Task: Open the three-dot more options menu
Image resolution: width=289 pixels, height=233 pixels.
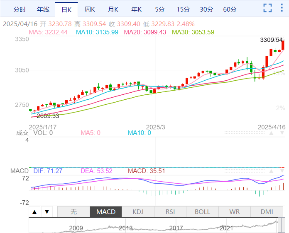Action: pyautogui.click(x=282, y=8)
